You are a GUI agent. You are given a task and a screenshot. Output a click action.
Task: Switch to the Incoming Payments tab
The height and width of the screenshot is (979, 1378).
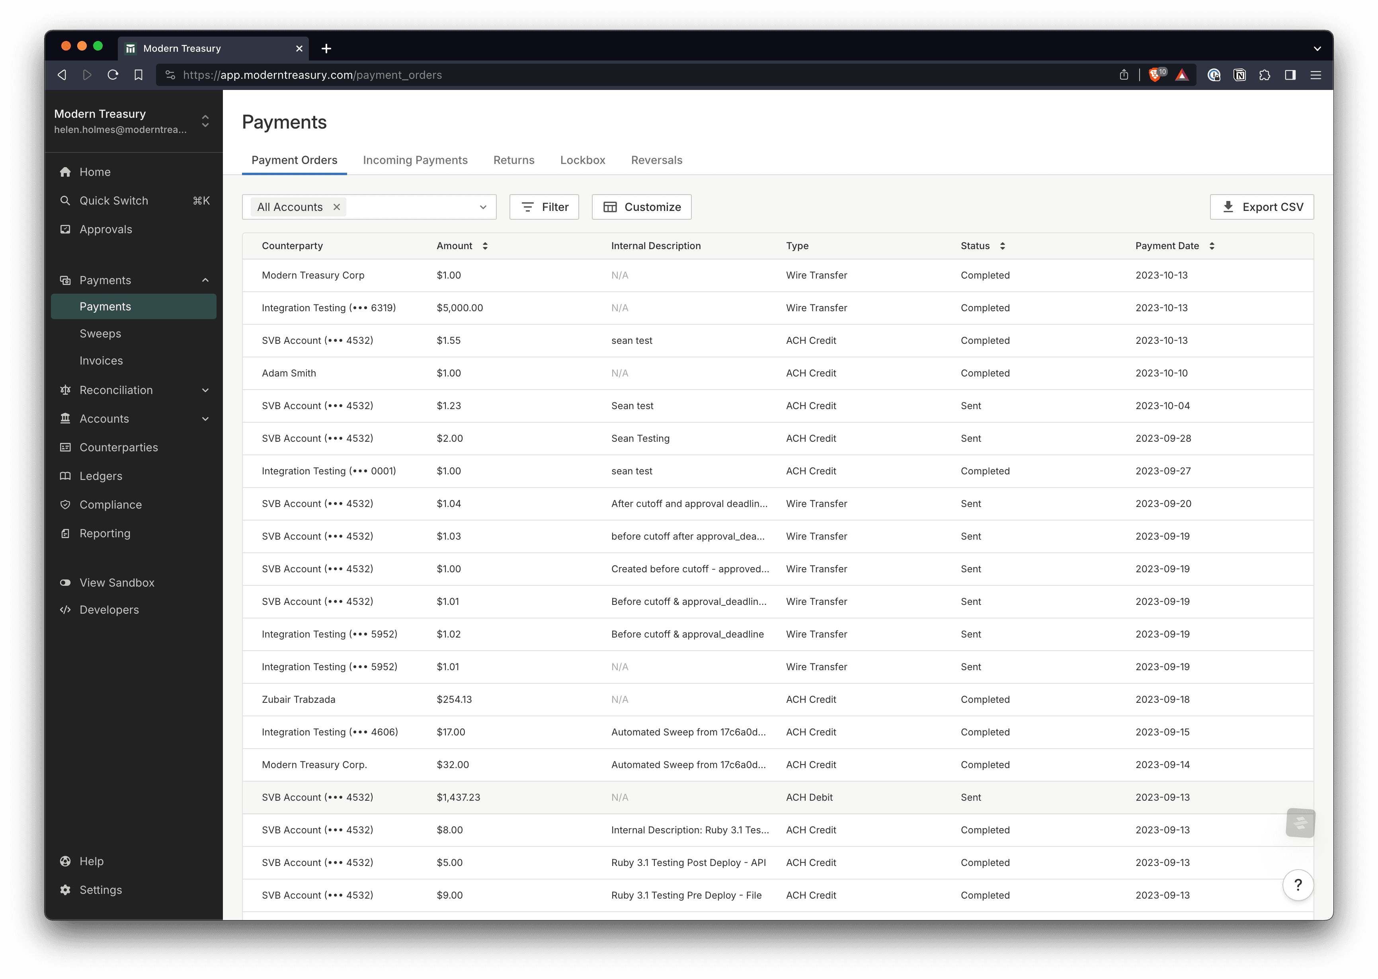click(415, 160)
